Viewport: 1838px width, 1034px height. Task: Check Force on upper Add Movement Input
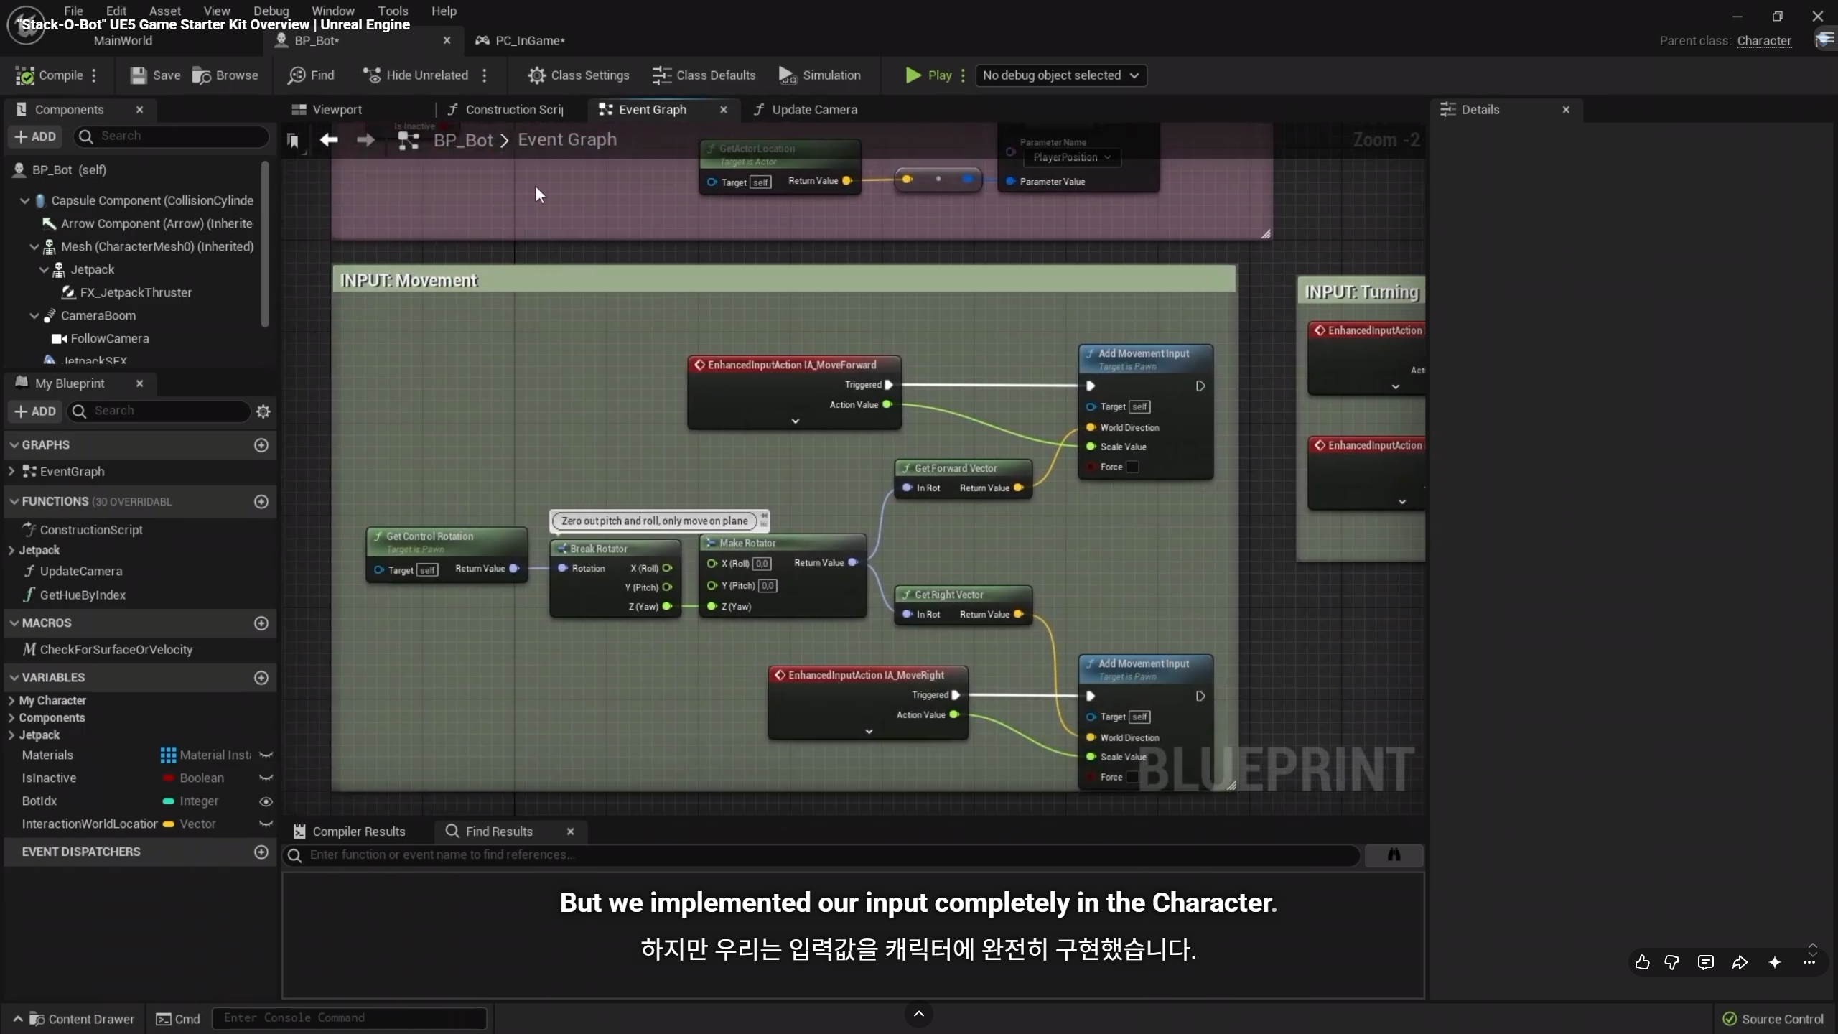[x=1132, y=467]
